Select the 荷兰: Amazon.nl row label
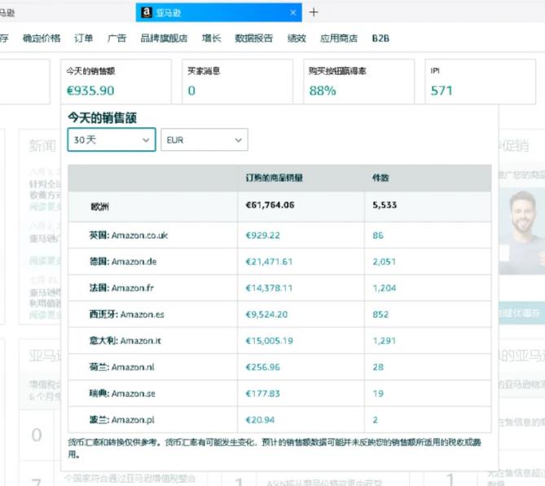 [x=122, y=368]
